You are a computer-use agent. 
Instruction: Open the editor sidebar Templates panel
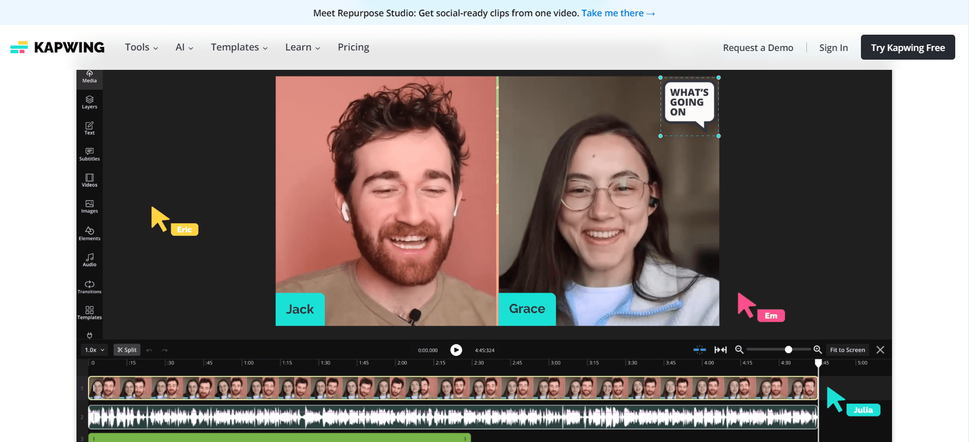coord(89,313)
